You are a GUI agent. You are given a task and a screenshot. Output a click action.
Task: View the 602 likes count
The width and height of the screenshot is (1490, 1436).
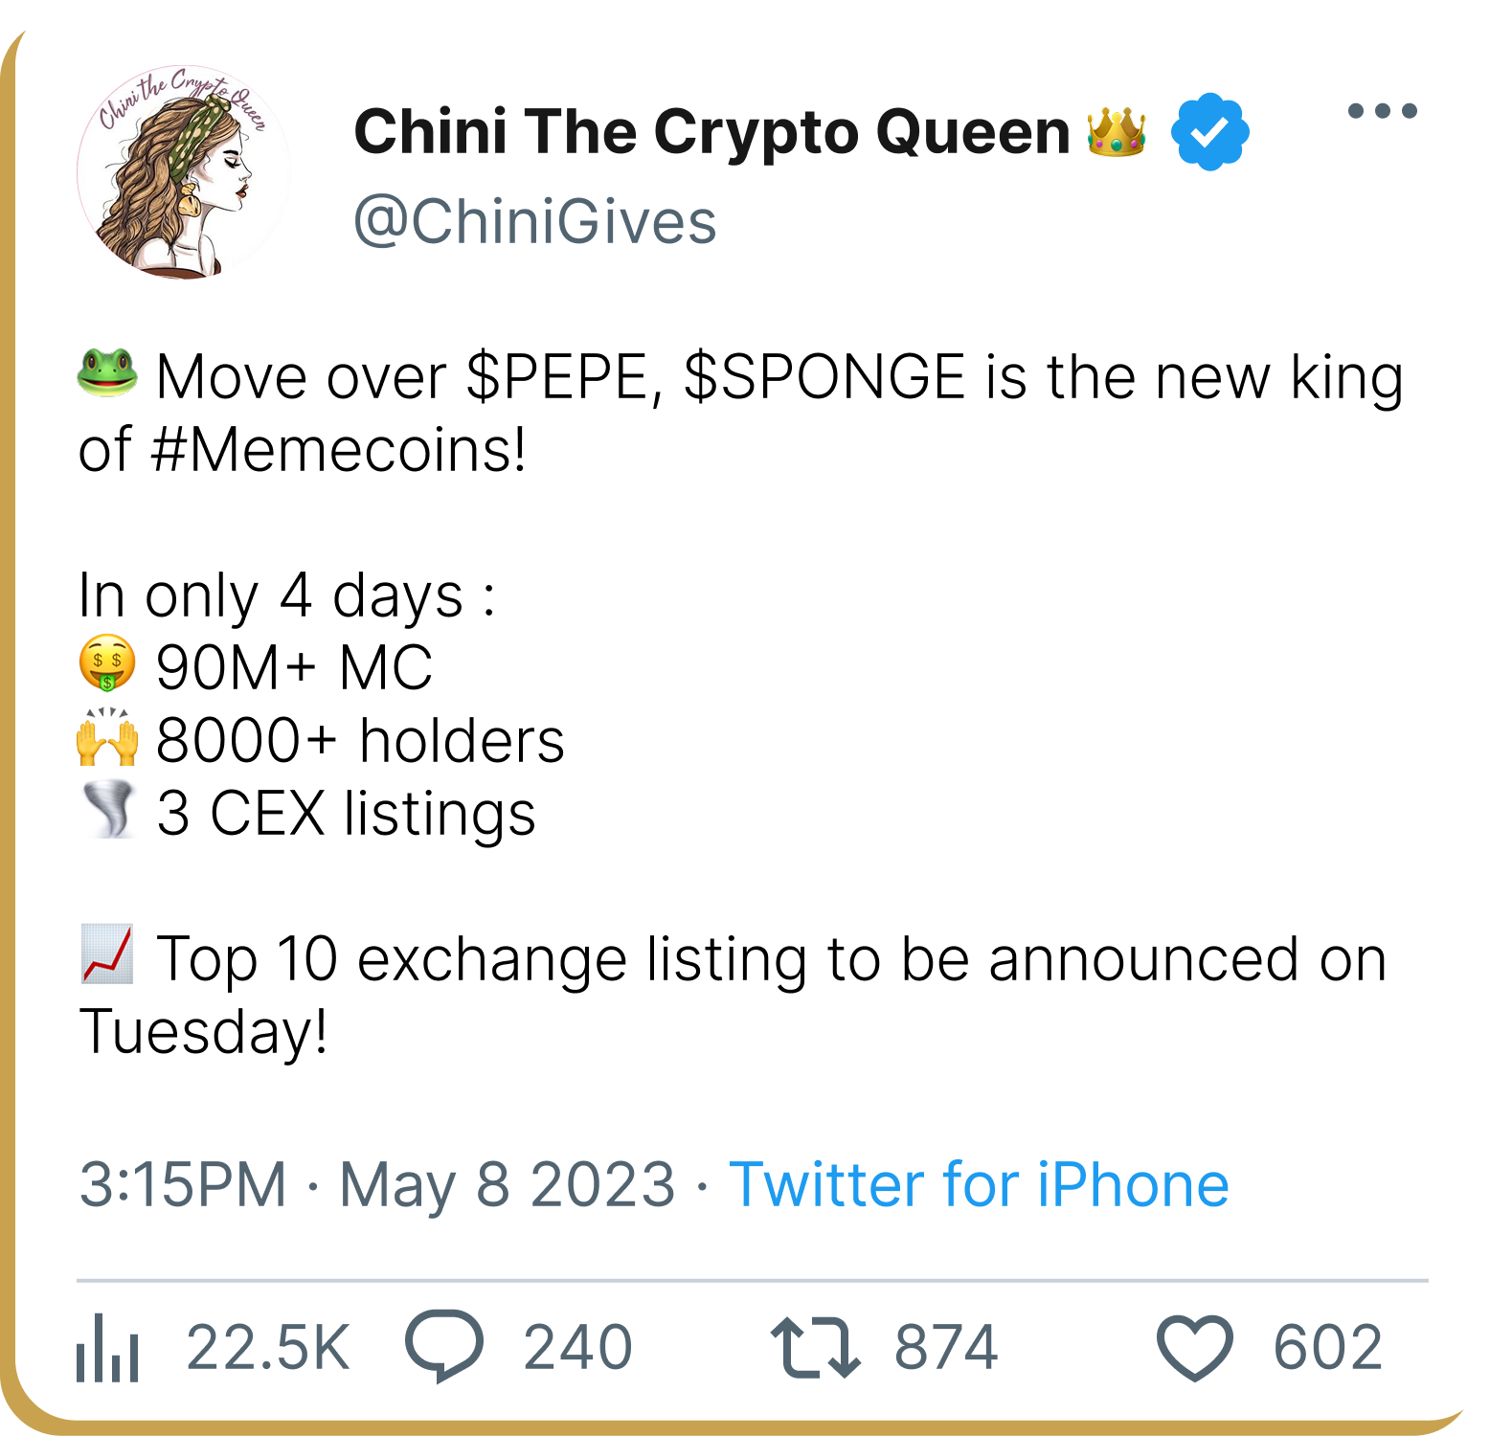[1327, 1347]
